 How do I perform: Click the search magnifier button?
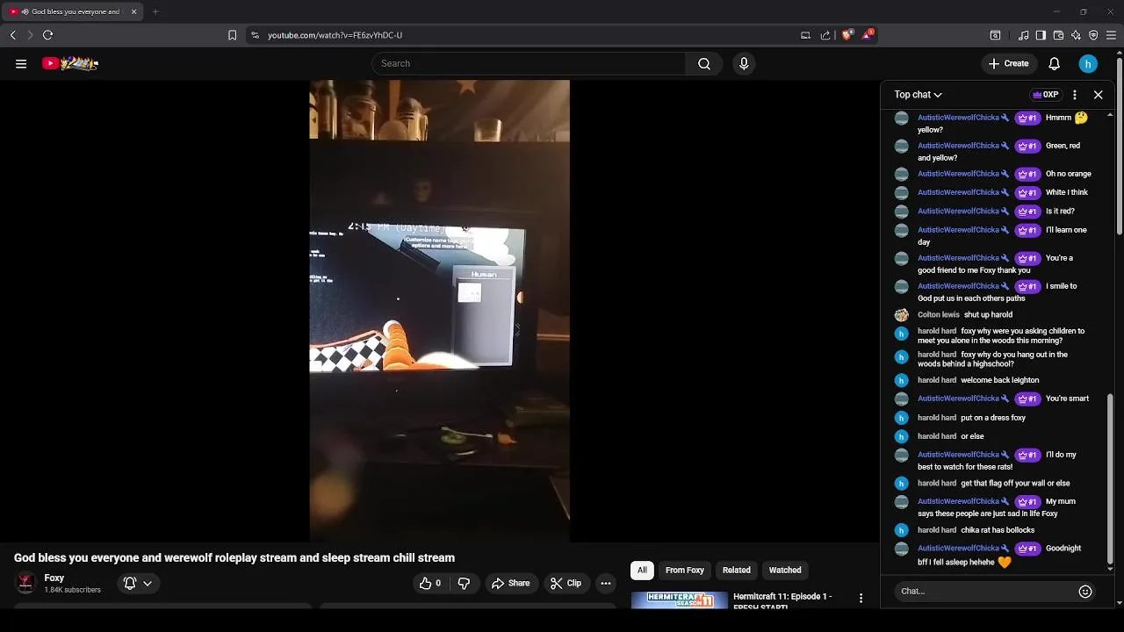pos(704,63)
